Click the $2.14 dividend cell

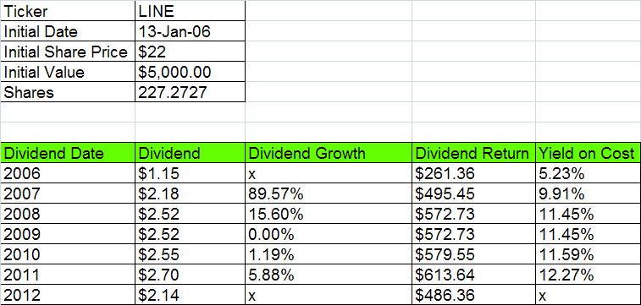[190, 295]
